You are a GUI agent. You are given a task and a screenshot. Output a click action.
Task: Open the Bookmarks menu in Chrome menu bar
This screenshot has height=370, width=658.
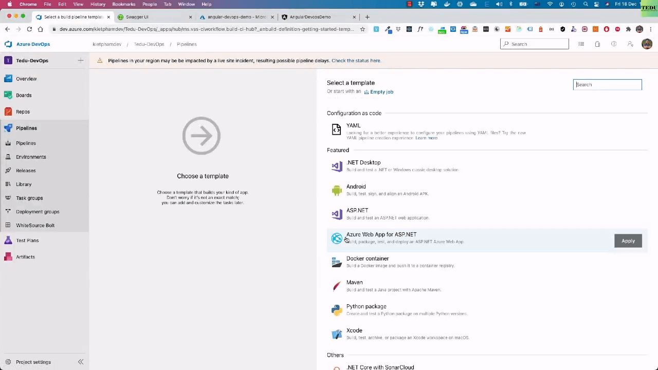coord(123,4)
